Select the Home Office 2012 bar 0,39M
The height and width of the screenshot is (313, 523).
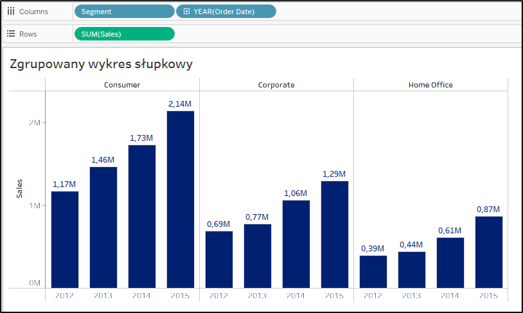373,272
